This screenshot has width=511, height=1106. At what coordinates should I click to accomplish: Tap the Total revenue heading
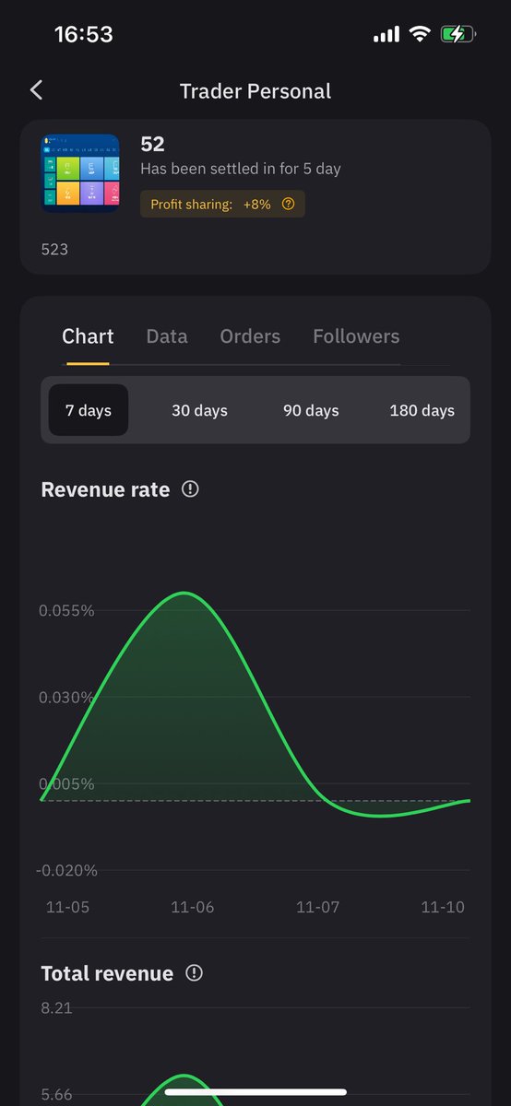pyautogui.click(x=107, y=973)
